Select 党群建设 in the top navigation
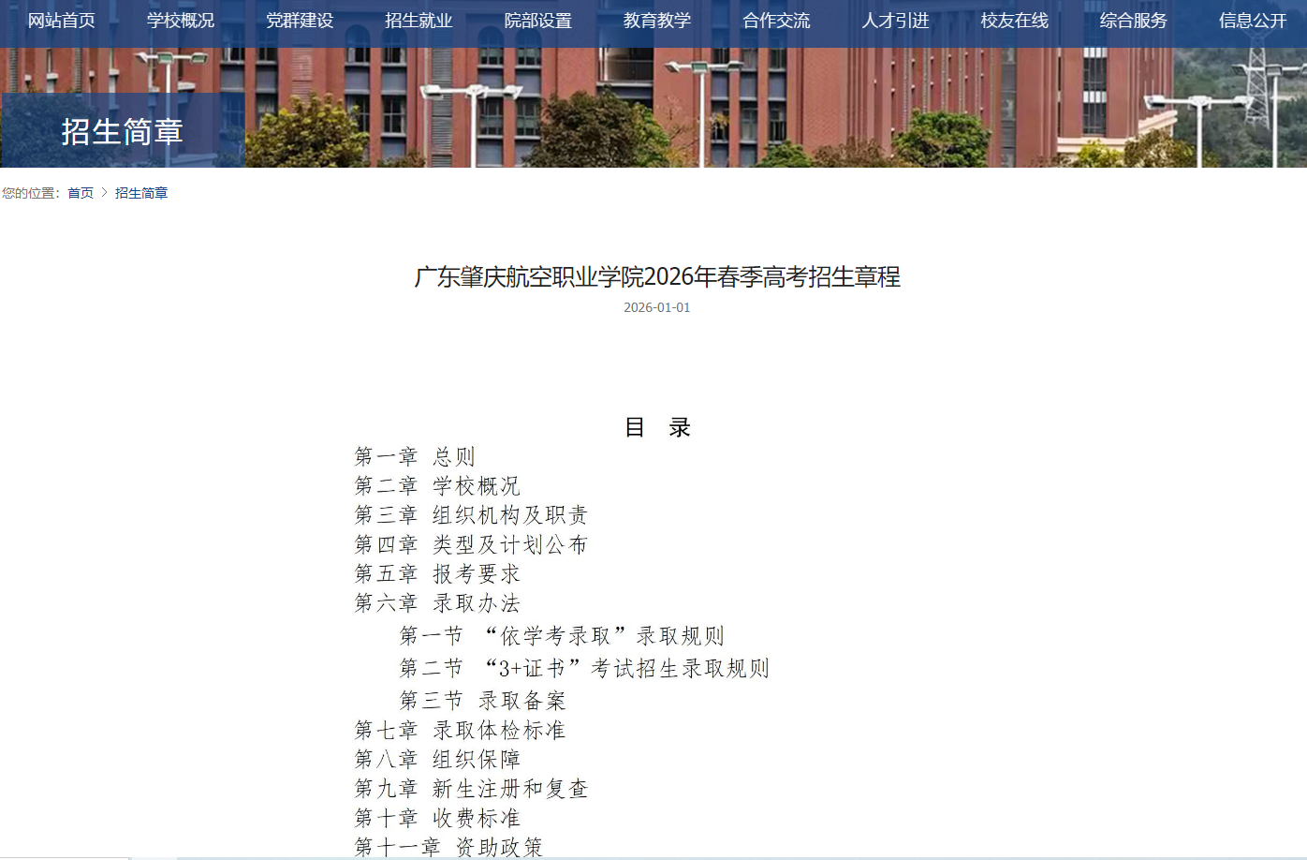 300,21
